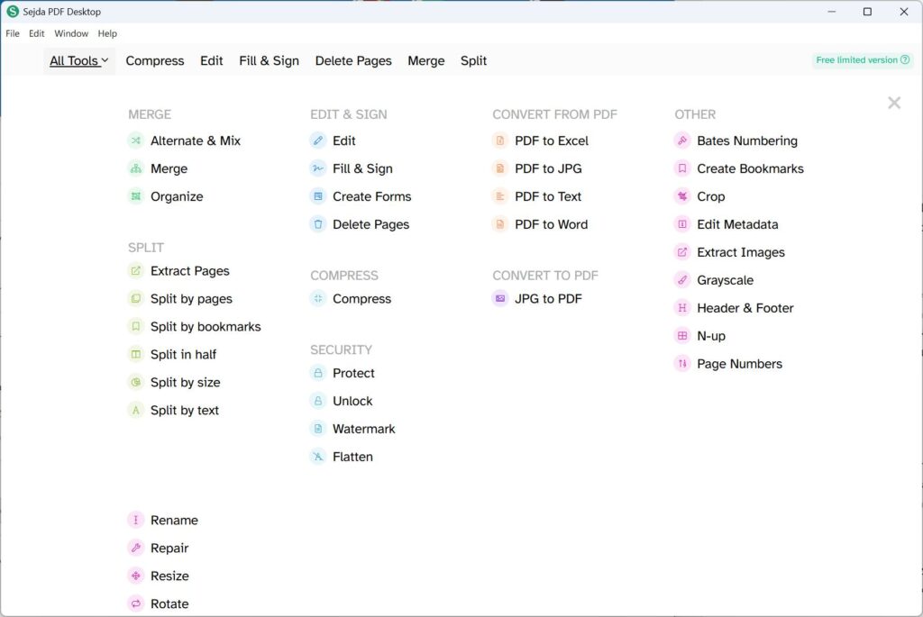923x617 pixels.
Task: Select PDF to Excel converter
Action: [x=553, y=141]
